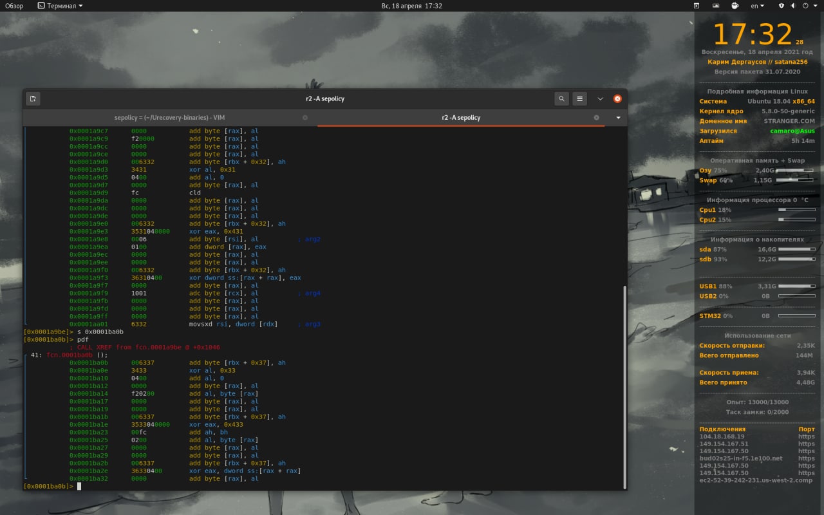Viewport: 824px width, 515px height.
Task: Click the 'cld' instruction in the disassembly
Action: coord(195,192)
